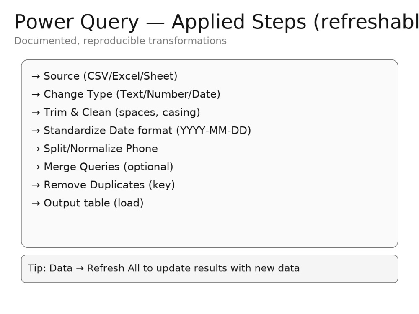Select the Remove Duplicates (key) step
Screen dimensions: 419x314
(x=109, y=185)
